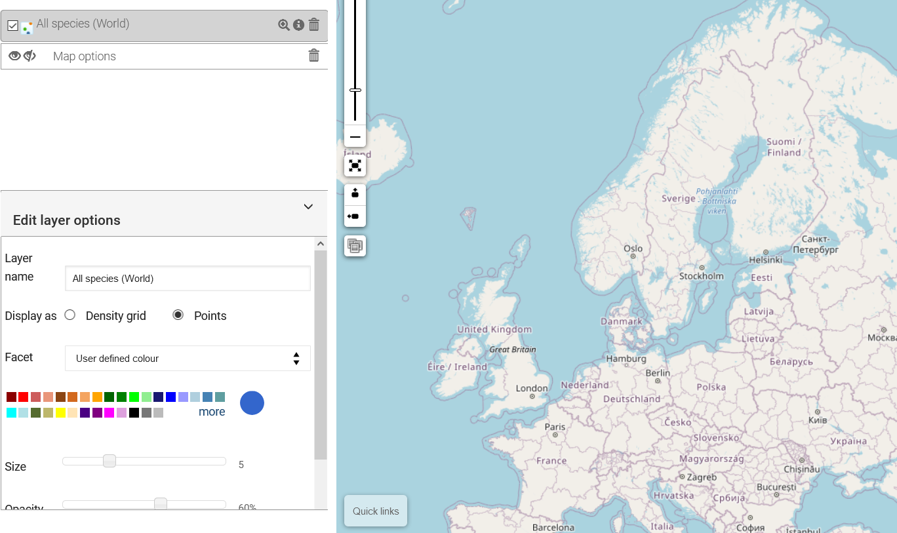897x533 pixels.
Task: Click the All species (World) layer title
Action: pyautogui.click(x=83, y=24)
